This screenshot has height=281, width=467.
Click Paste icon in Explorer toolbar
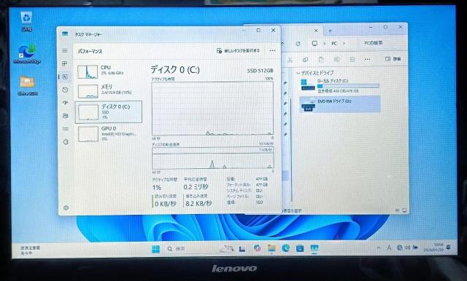pos(321,60)
